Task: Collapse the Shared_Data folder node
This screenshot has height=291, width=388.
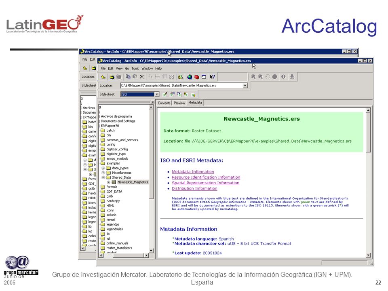Action: [103, 177]
